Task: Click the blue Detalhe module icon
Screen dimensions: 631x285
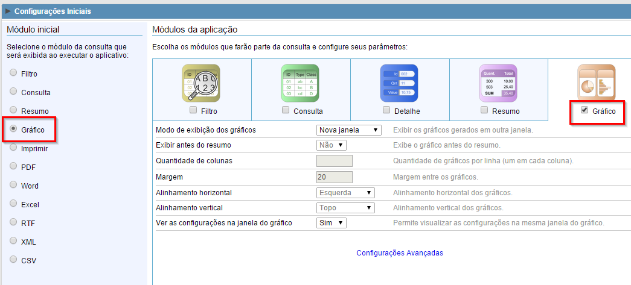Action: coord(399,83)
